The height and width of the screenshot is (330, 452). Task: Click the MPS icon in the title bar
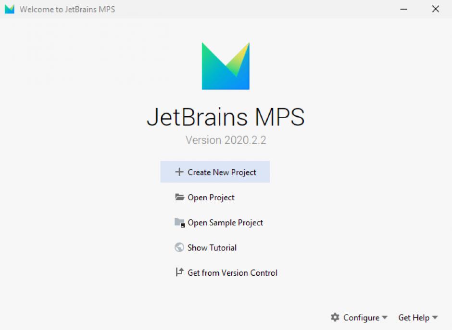[10, 9]
